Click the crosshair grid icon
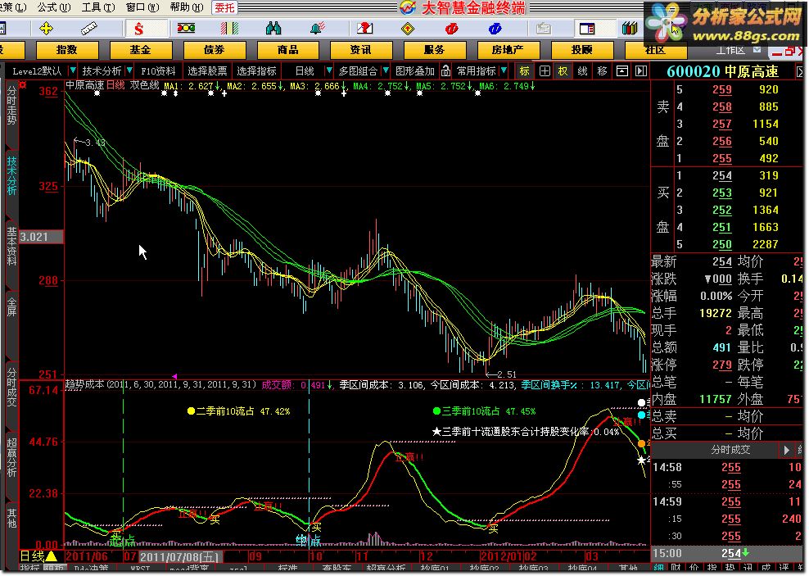 (545, 71)
